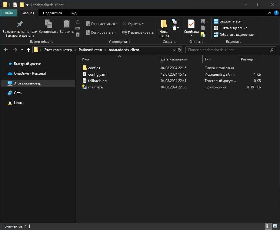280x230 pixels.
Task: Open the Копировать в dropdown
Action: pos(101,33)
